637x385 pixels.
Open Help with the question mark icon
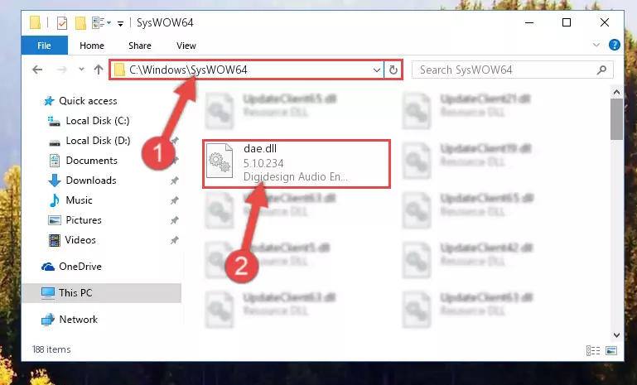click(615, 45)
